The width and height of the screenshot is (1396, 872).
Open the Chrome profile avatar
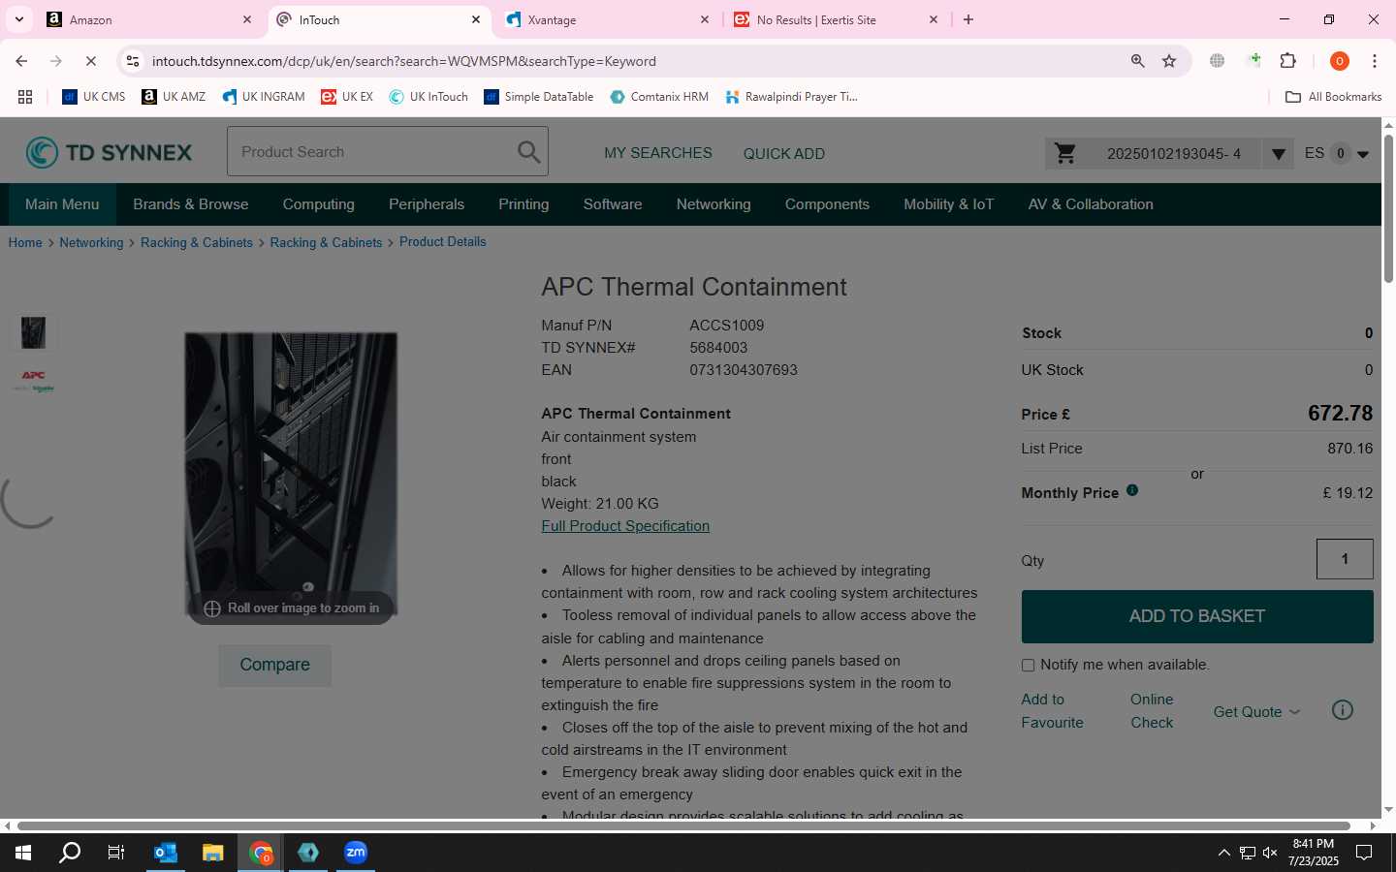1340,61
